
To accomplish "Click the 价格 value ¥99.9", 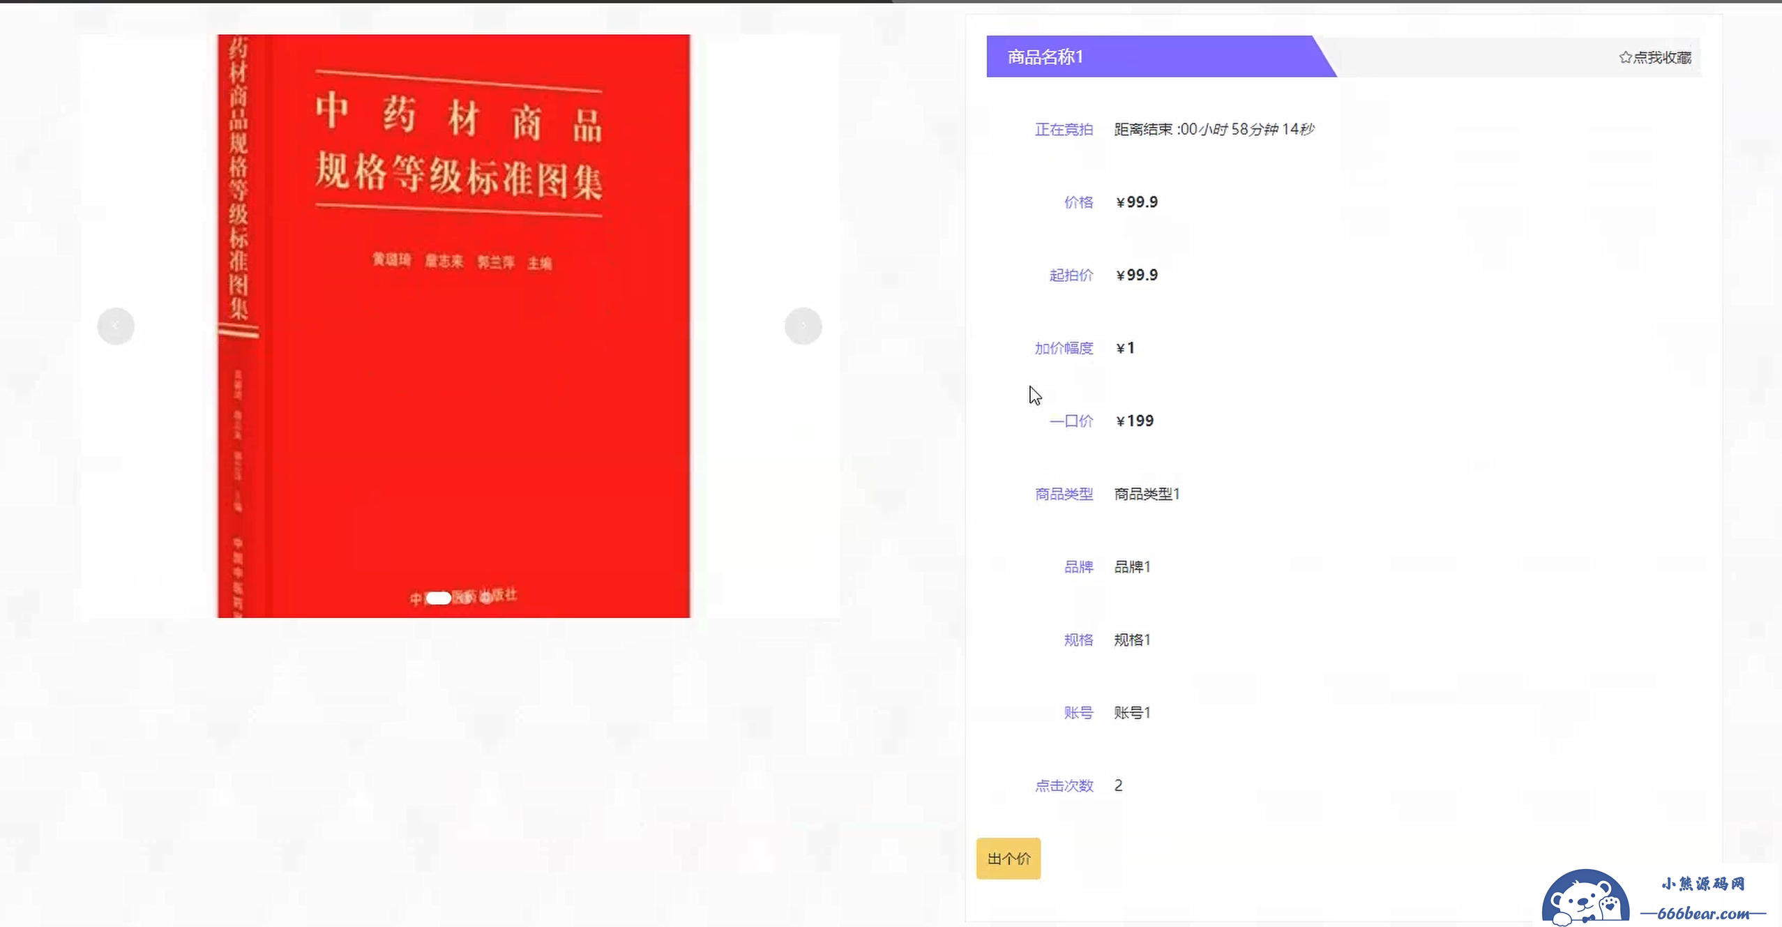I will point(1137,202).
